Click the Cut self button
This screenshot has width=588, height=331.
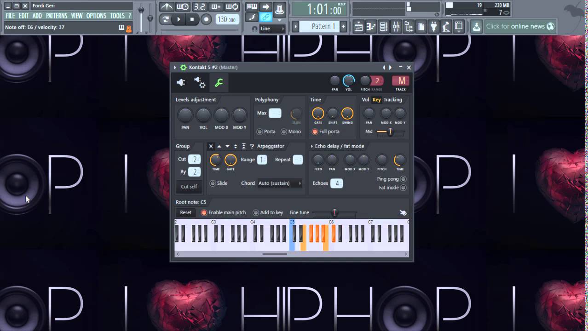pyautogui.click(x=189, y=187)
